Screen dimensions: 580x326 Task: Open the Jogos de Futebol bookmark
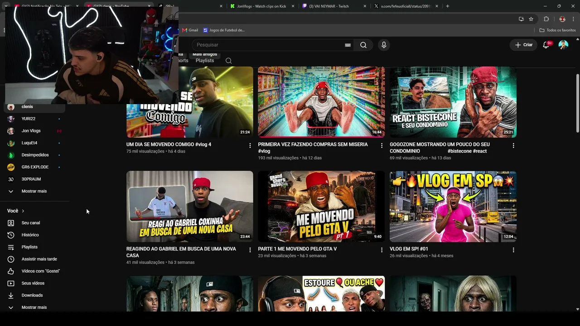coord(224,30)
